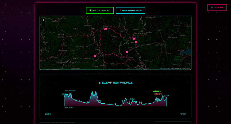Viewport: 231px width, 124px height.
Task: Click the mountain icon beside Elevation Profile
Action: point(100,83)
